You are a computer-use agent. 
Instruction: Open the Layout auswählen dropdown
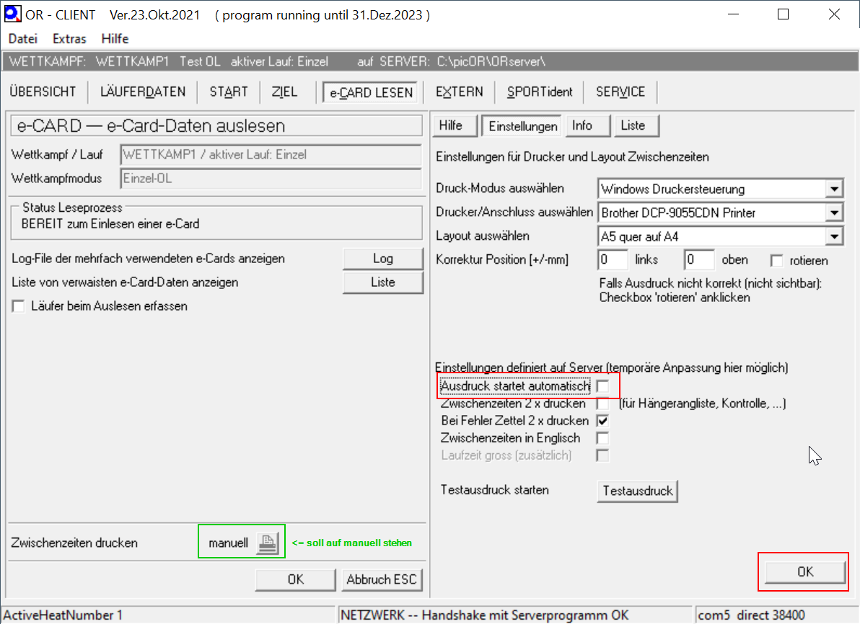(x=834, y=236)
